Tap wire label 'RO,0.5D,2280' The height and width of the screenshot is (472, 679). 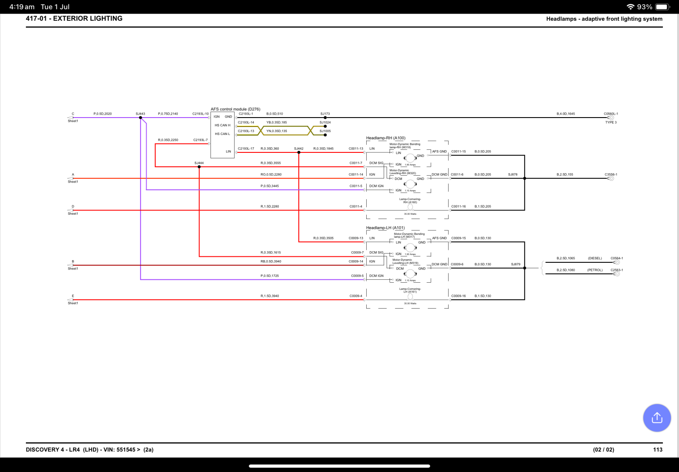[x=271, y=174]
